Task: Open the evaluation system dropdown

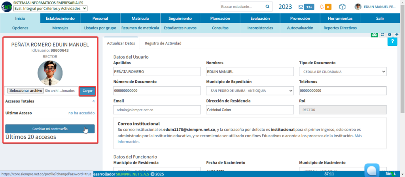Action: click(x=50, y=9)
